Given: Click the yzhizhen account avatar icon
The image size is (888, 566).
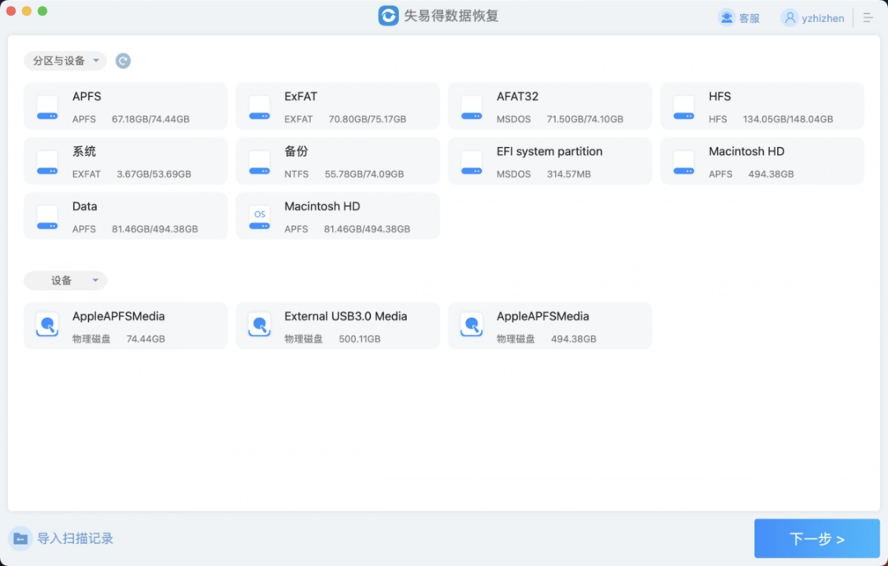Looking at the screenshot, I should [x=789, y=17].
